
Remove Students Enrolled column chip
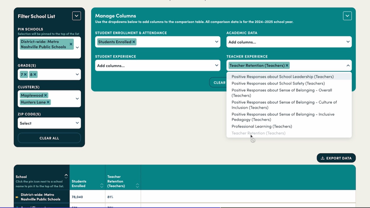pyautogui.click(x=134, y=42)
